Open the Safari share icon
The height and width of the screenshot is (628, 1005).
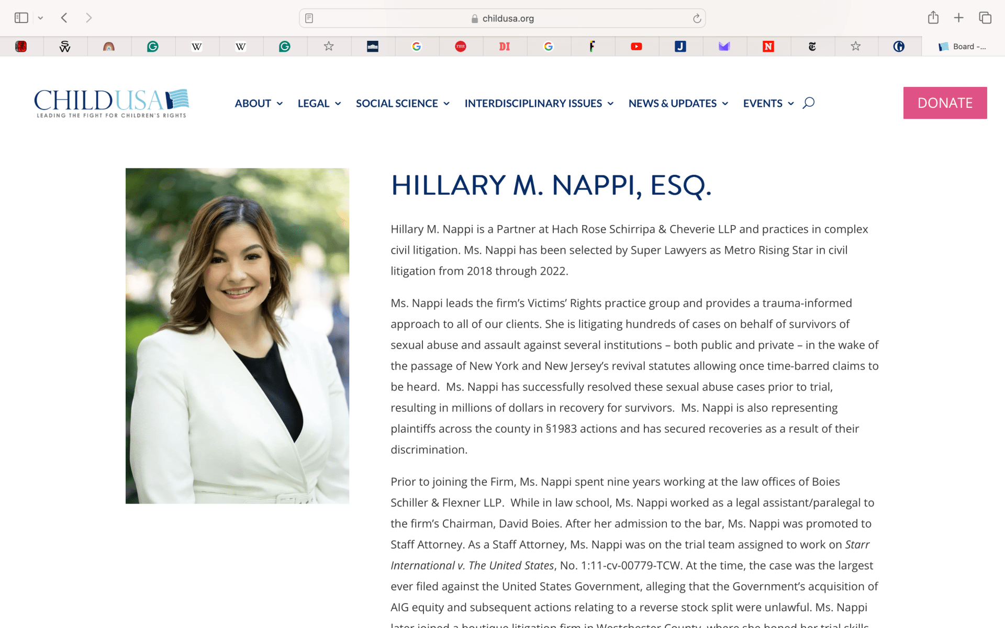coord(933,18)
